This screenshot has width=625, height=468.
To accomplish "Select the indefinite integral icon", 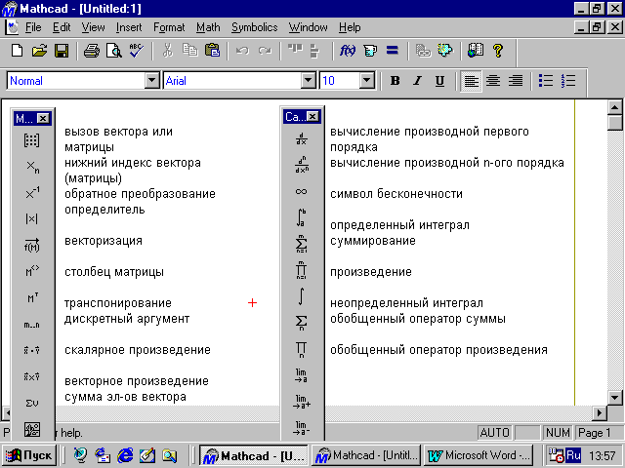I will coord(302,296).
